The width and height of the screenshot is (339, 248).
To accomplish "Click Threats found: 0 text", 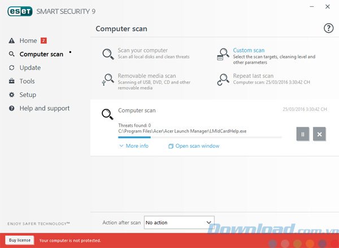I will (x=134, y=125).
